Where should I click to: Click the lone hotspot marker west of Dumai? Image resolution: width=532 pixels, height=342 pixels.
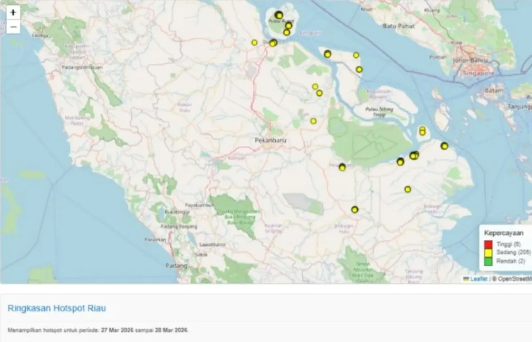[x=254, y=43]
